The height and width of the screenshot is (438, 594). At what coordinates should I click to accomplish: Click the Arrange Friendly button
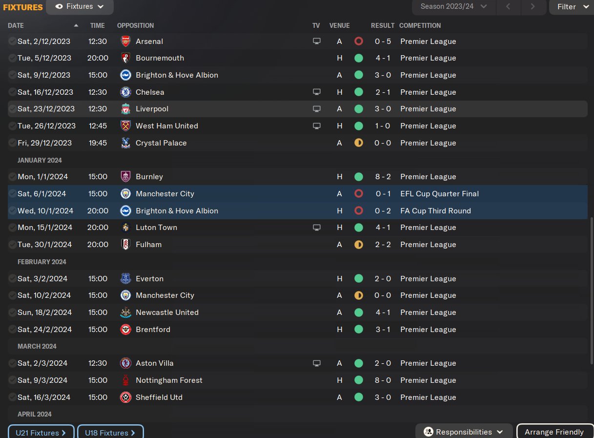(x=553, y=432)
